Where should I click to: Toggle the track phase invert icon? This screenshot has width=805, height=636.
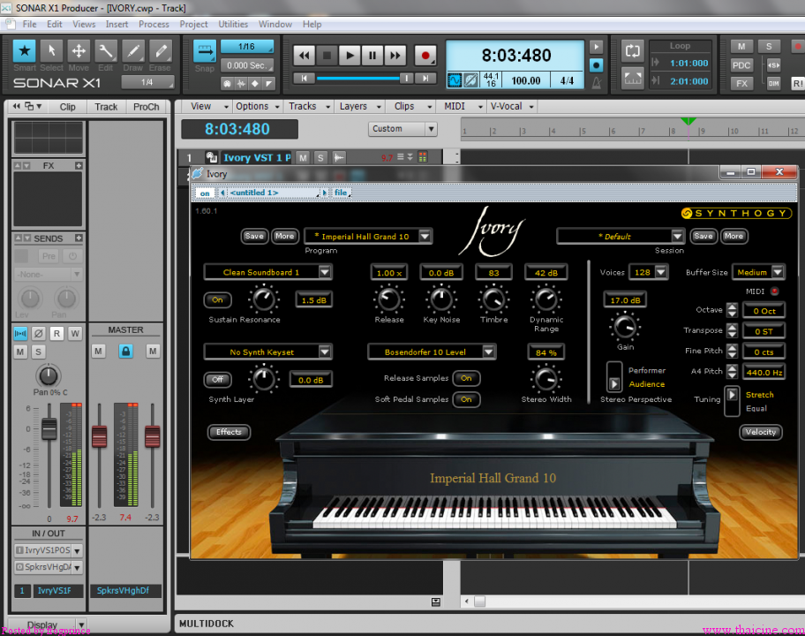click(x=39, y=333)
